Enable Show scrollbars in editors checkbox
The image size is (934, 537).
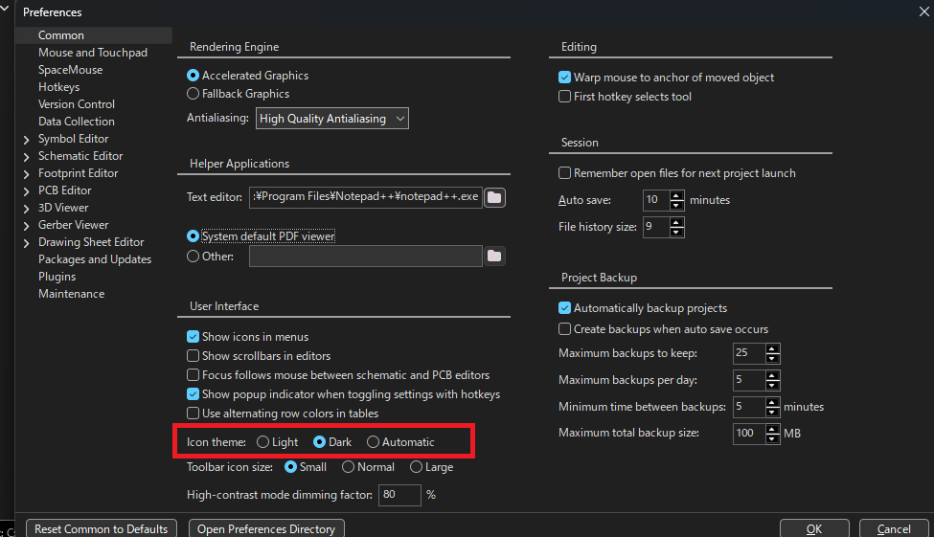[x=193, y=355]
